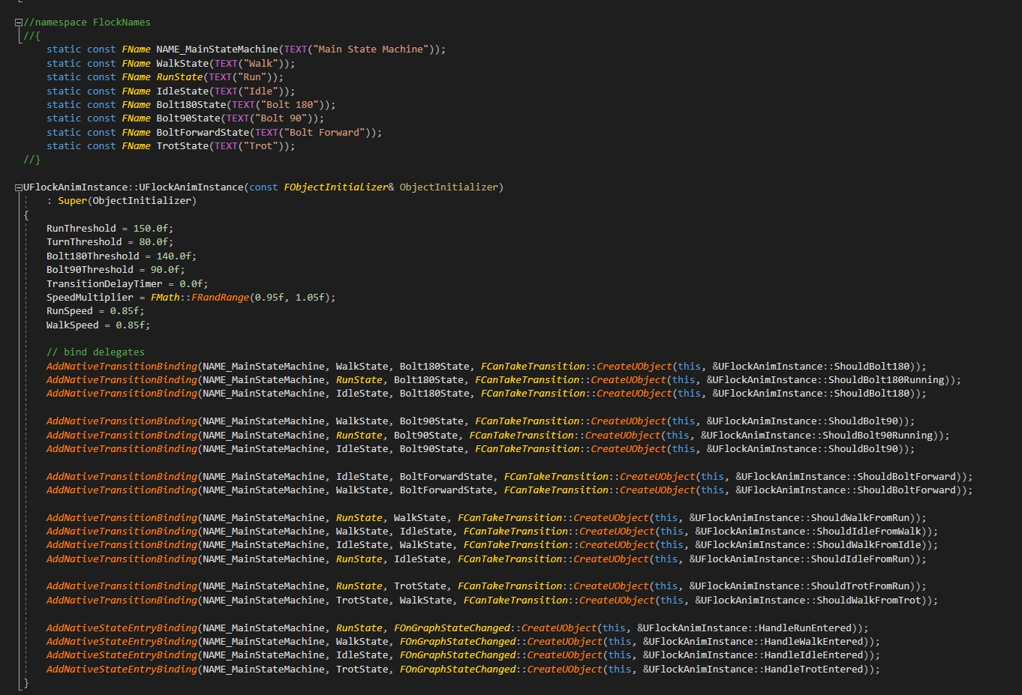Select the TurnThreshold variable
Screen dimensions: 1022x695
click(84, 242)
